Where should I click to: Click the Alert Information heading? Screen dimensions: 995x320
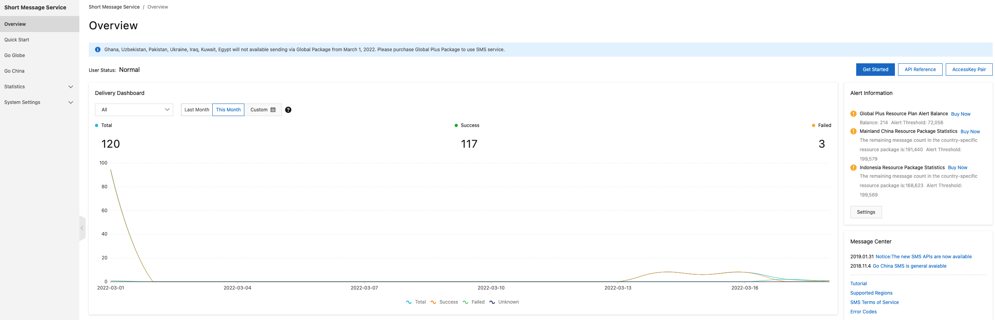coord(871,93)
